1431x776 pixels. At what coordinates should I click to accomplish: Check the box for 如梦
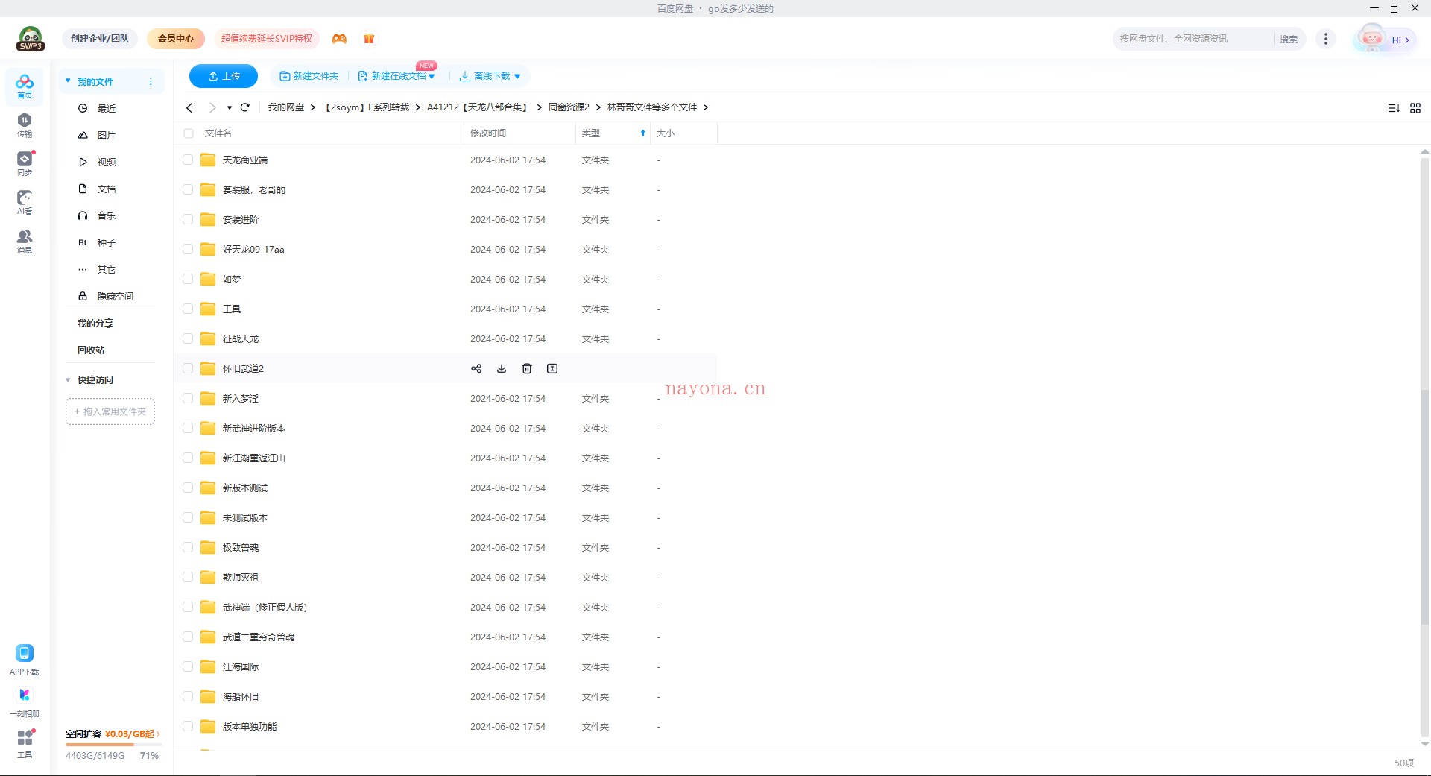(x=188, y=279)
